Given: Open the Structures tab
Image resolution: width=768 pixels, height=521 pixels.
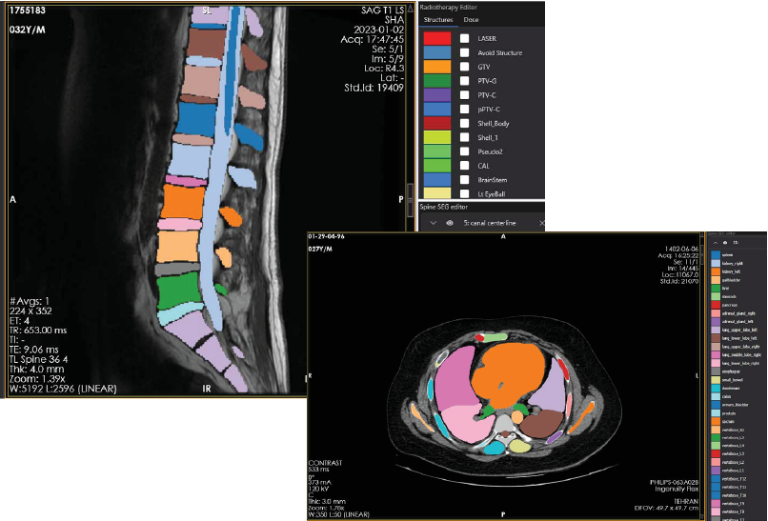Looking at the screenshot, I should point(438,19).
